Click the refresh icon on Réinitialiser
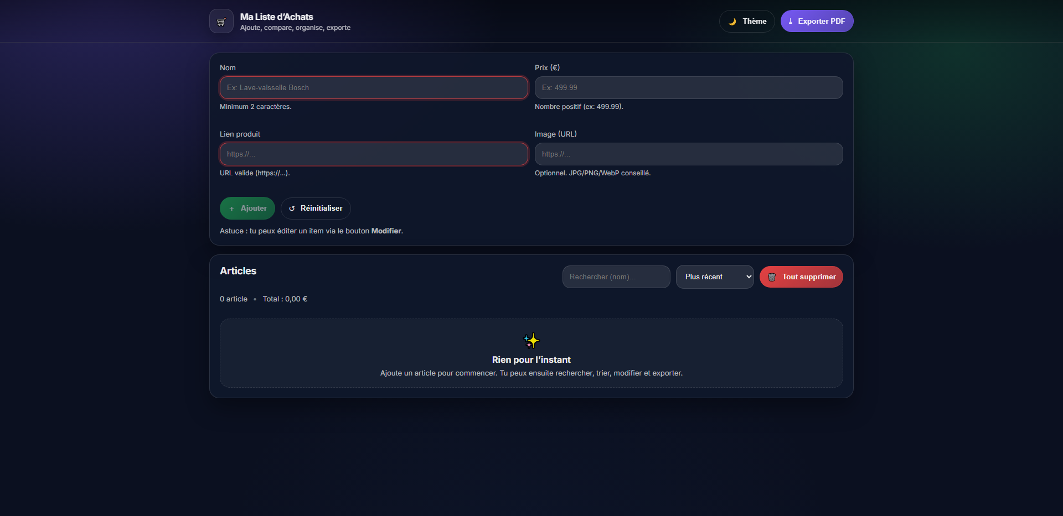This screenshot has width=1063, height=516. 292,209
